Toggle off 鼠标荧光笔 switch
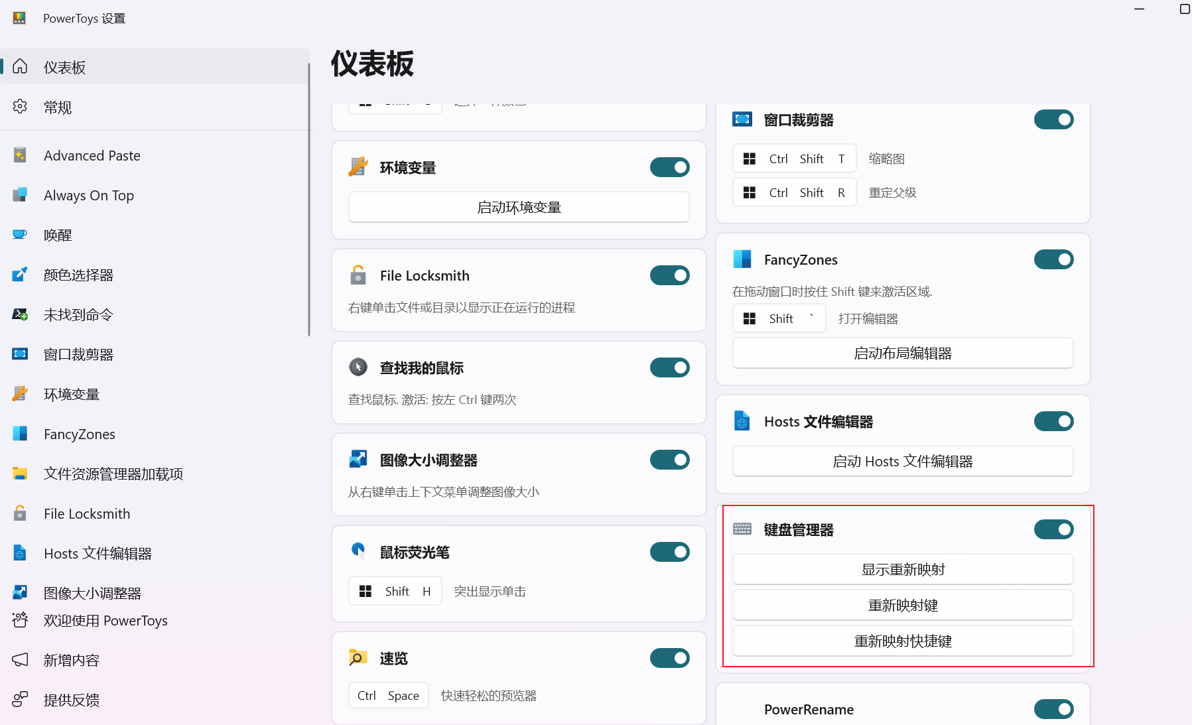Screen dimensions: 1192x725 coord(669,552)
